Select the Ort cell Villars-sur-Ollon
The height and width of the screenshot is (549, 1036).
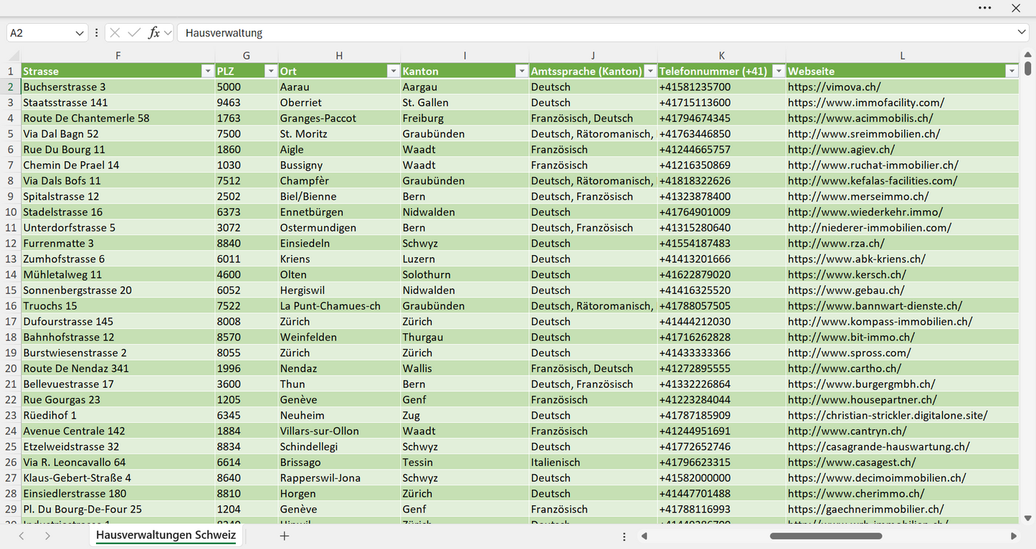339,431
